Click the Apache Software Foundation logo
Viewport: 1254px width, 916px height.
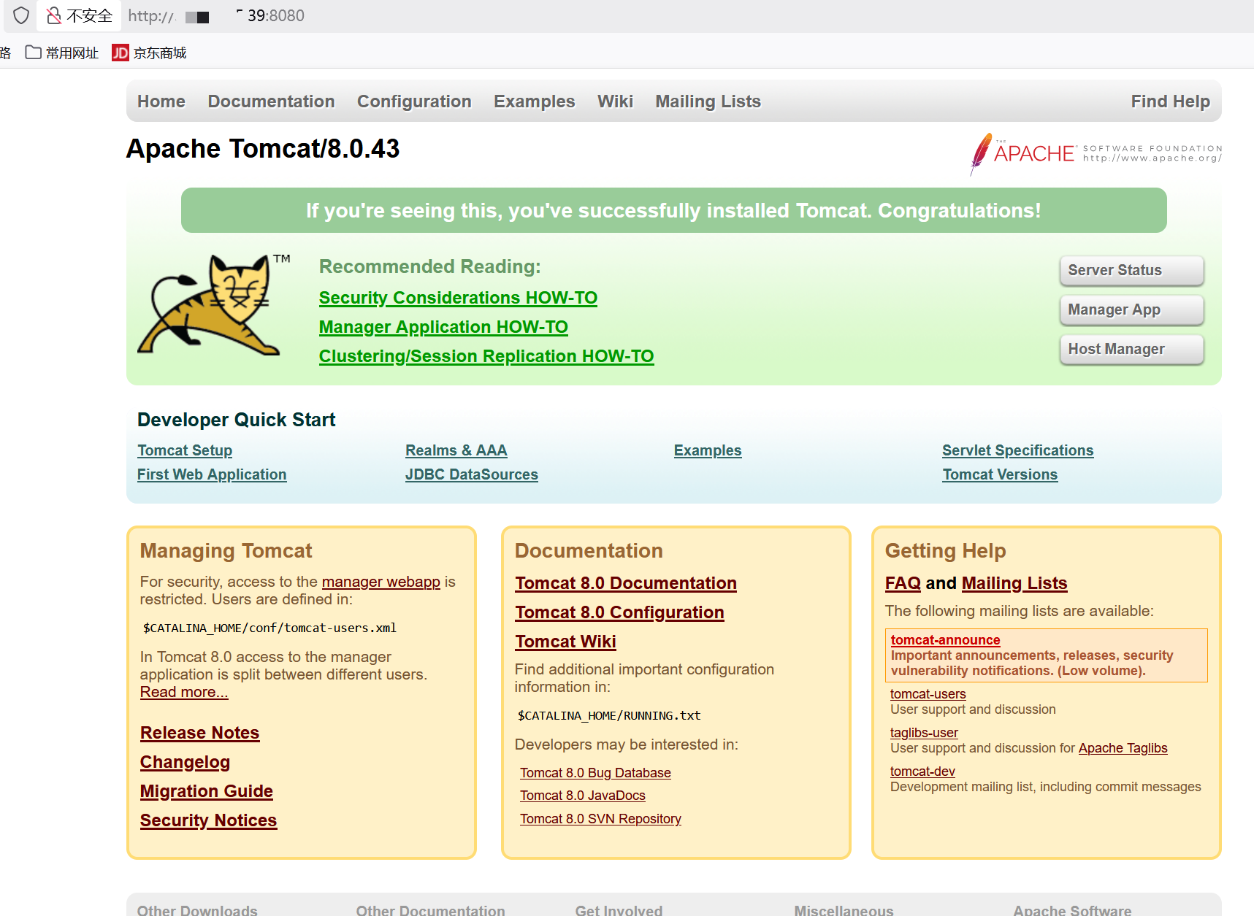[x=1096, y=153]
